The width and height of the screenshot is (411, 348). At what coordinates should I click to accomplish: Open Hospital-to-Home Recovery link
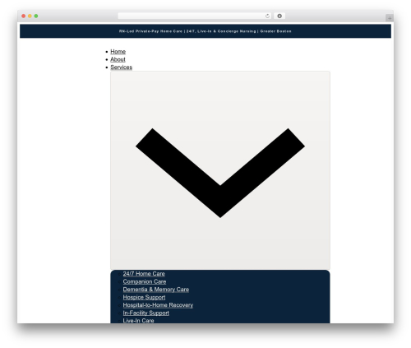pyautogui.click(x=158, y=305)
